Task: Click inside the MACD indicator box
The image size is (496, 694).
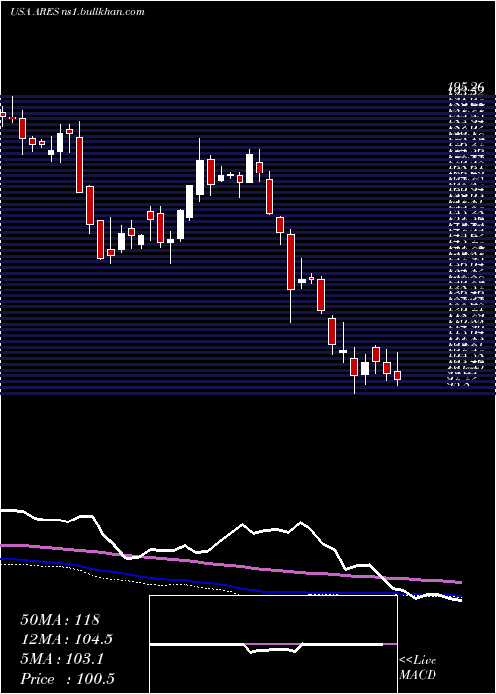Action: click(273, 644)
